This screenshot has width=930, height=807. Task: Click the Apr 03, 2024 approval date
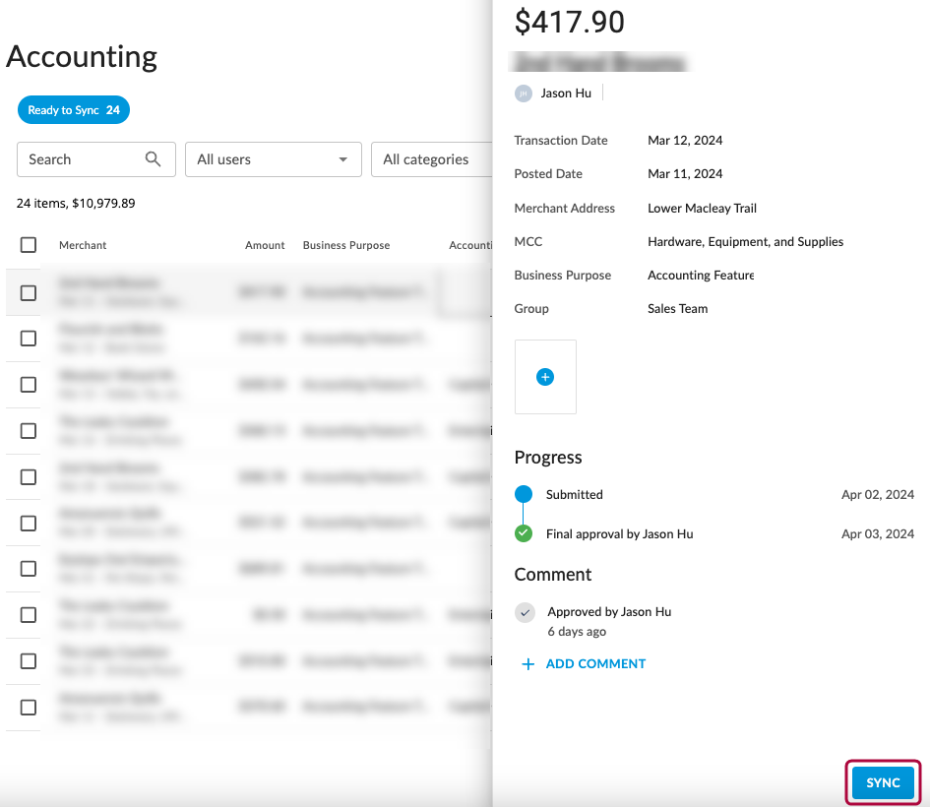click(877, 533)
